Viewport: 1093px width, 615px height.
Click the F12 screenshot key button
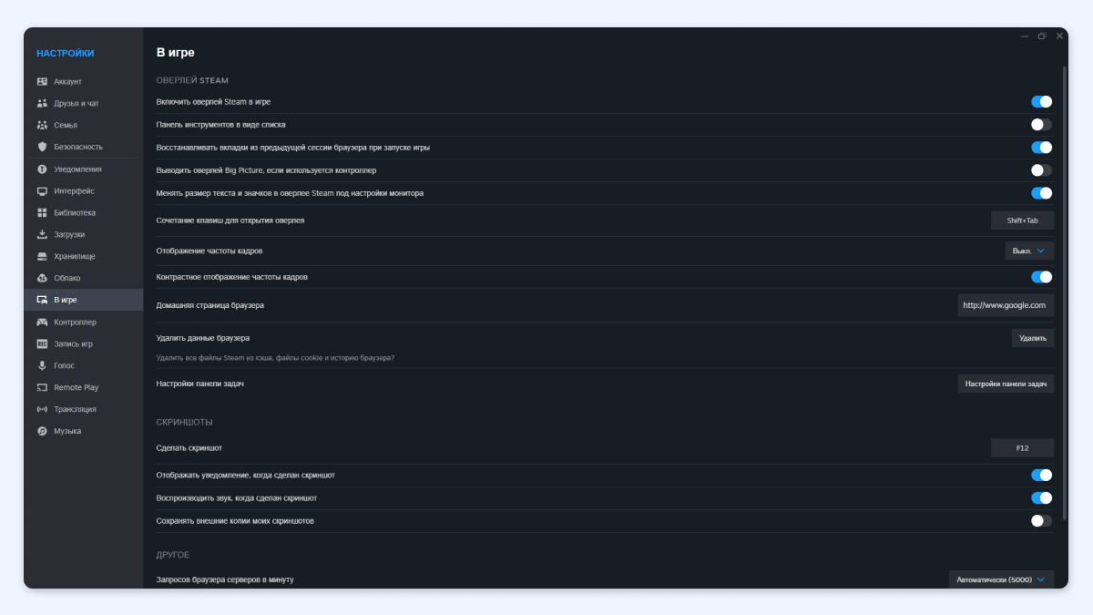[x=1022, y=448]
